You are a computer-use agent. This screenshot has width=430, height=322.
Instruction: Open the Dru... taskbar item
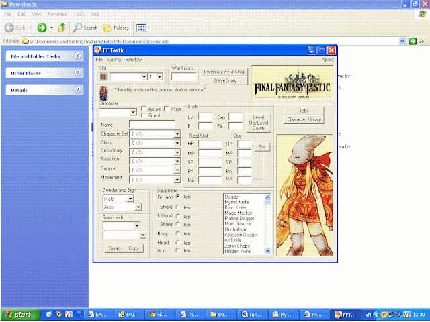(x=129, y=315)
